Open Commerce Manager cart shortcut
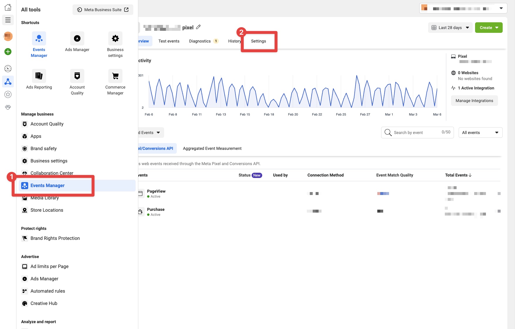This screenshot has width=515, height=329. coord(115,76)
